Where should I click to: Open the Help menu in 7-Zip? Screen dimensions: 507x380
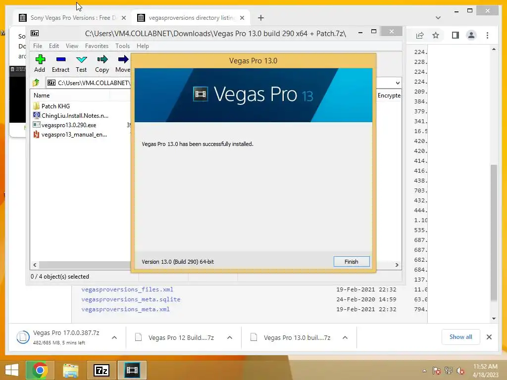click(143, 46)
